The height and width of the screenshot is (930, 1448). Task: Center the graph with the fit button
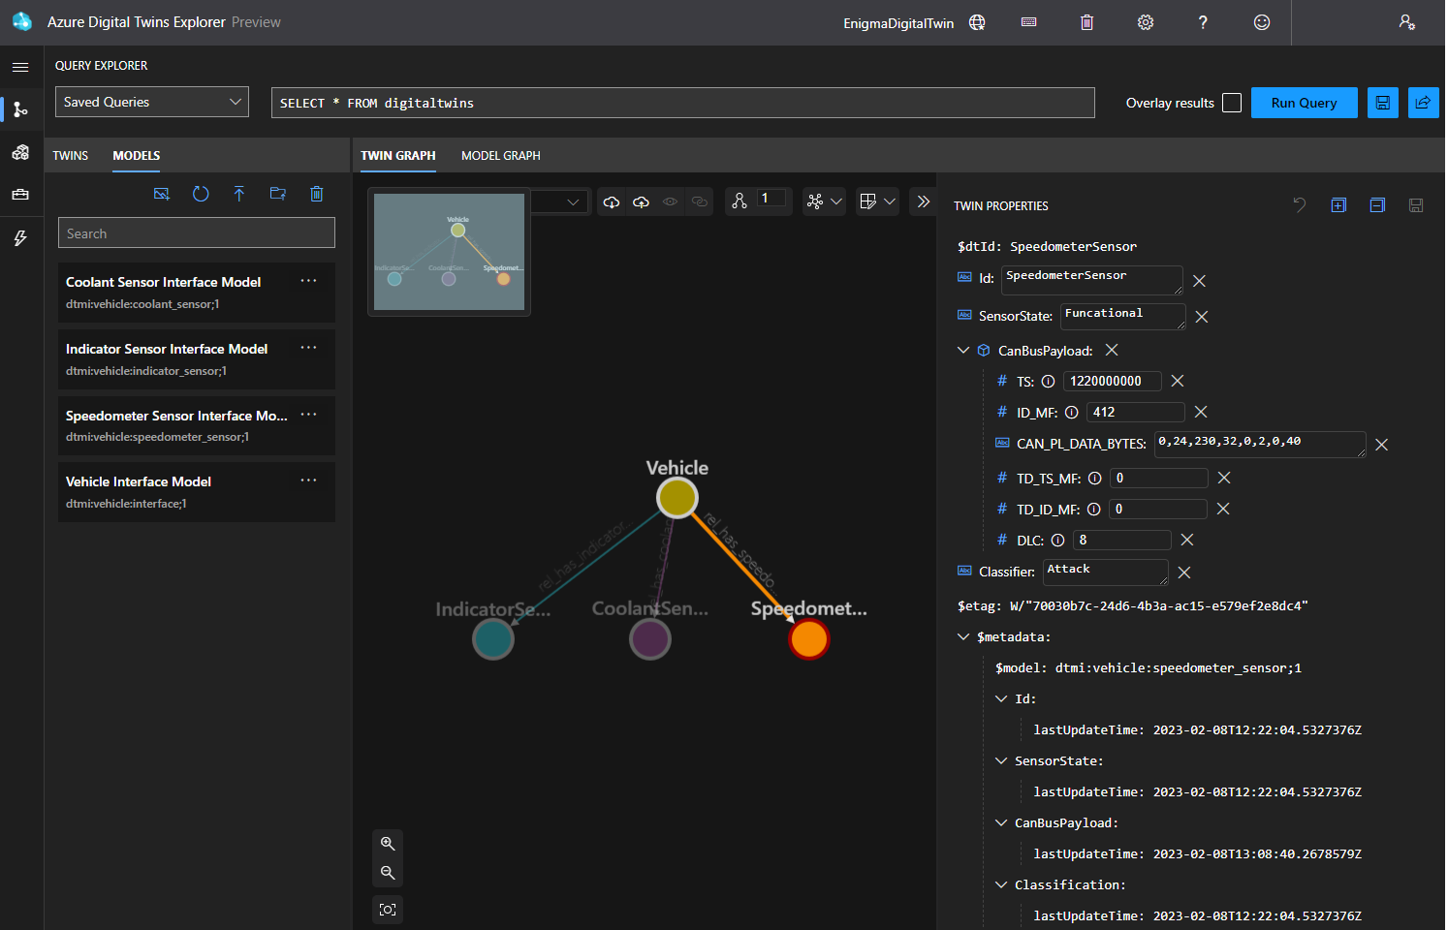pos(388,910)
